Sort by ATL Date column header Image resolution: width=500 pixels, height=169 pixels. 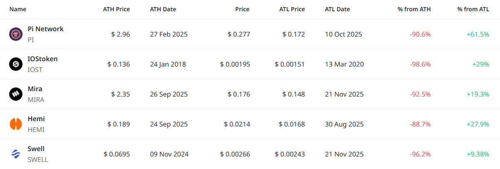pyautogui.click(x=337, y=9)
